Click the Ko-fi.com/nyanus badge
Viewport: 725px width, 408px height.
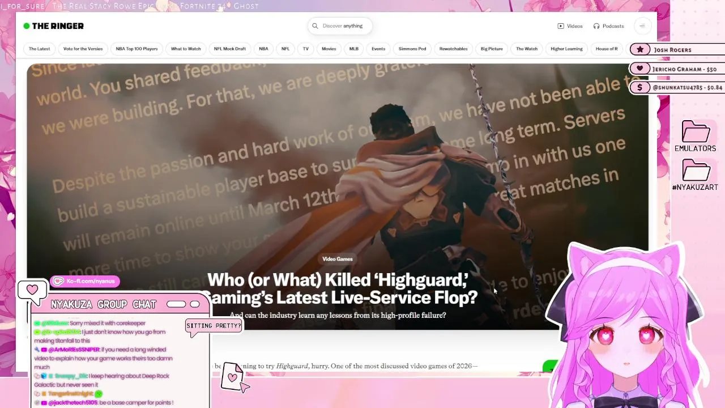pyautogui.click(x=85, y=281)
